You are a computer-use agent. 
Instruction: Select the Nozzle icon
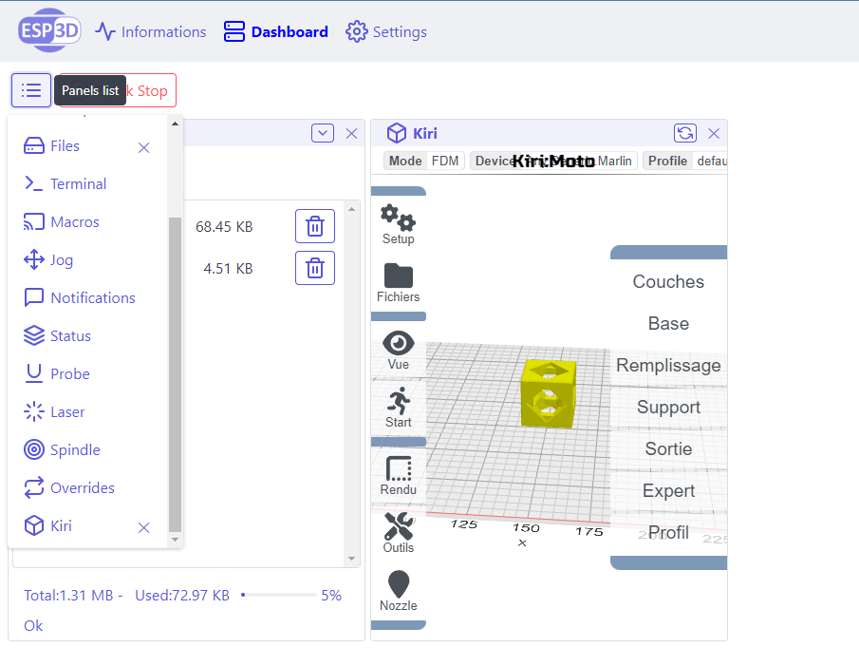[399, 590]
